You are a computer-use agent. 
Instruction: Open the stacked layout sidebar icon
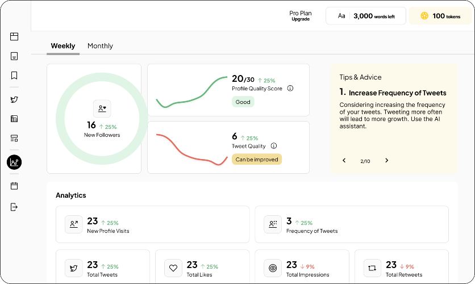point(14,139)
